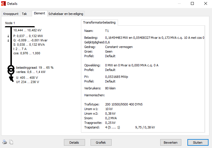The image size is (212, 148).
Task: Close the Details window
Action: tap(206, 3)
